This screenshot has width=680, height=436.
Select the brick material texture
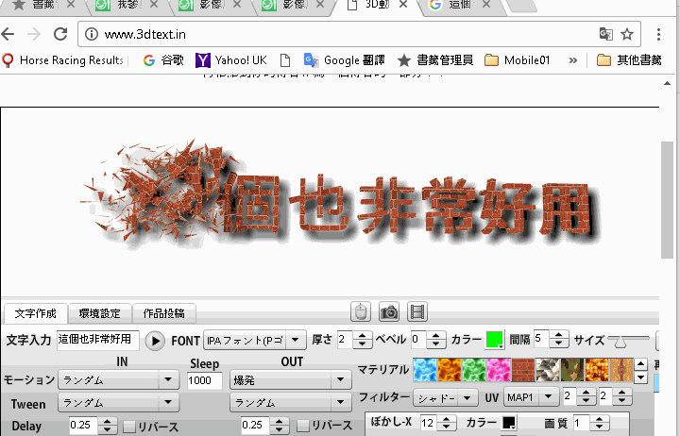(x=523, y=370)
